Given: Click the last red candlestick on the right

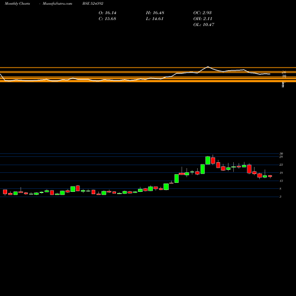Looking at the screenshot, I should (x=270, y=176).
